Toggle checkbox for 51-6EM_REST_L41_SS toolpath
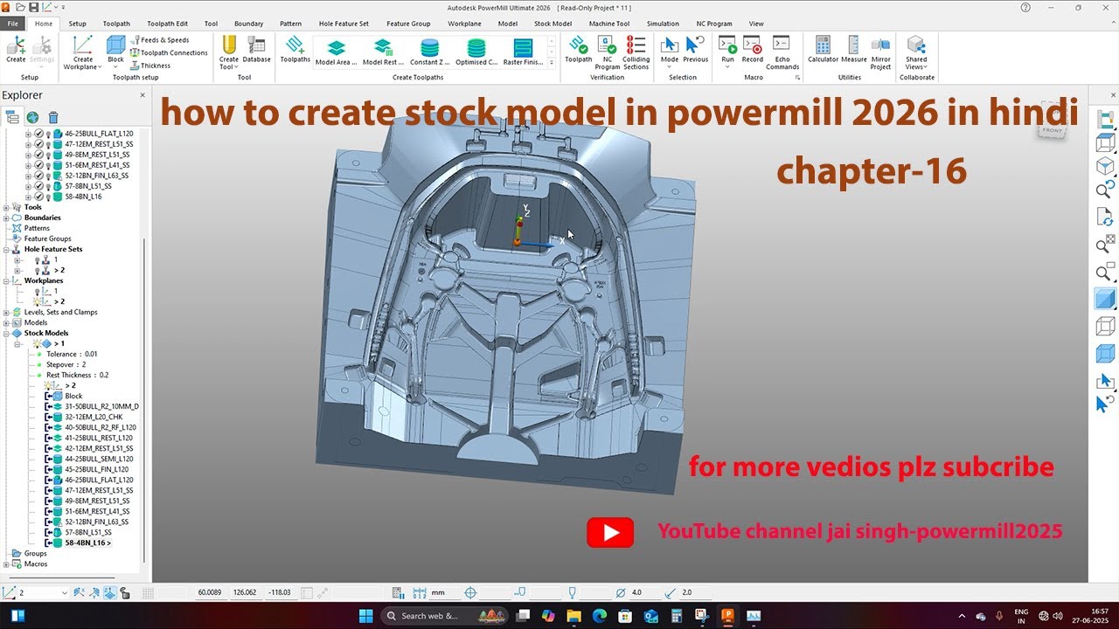1119x629 pixels. coord(38,165)
